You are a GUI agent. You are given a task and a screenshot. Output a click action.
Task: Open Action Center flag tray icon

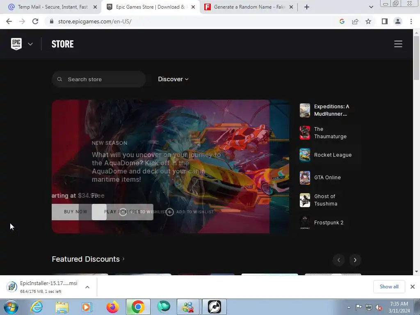point(358,307)
